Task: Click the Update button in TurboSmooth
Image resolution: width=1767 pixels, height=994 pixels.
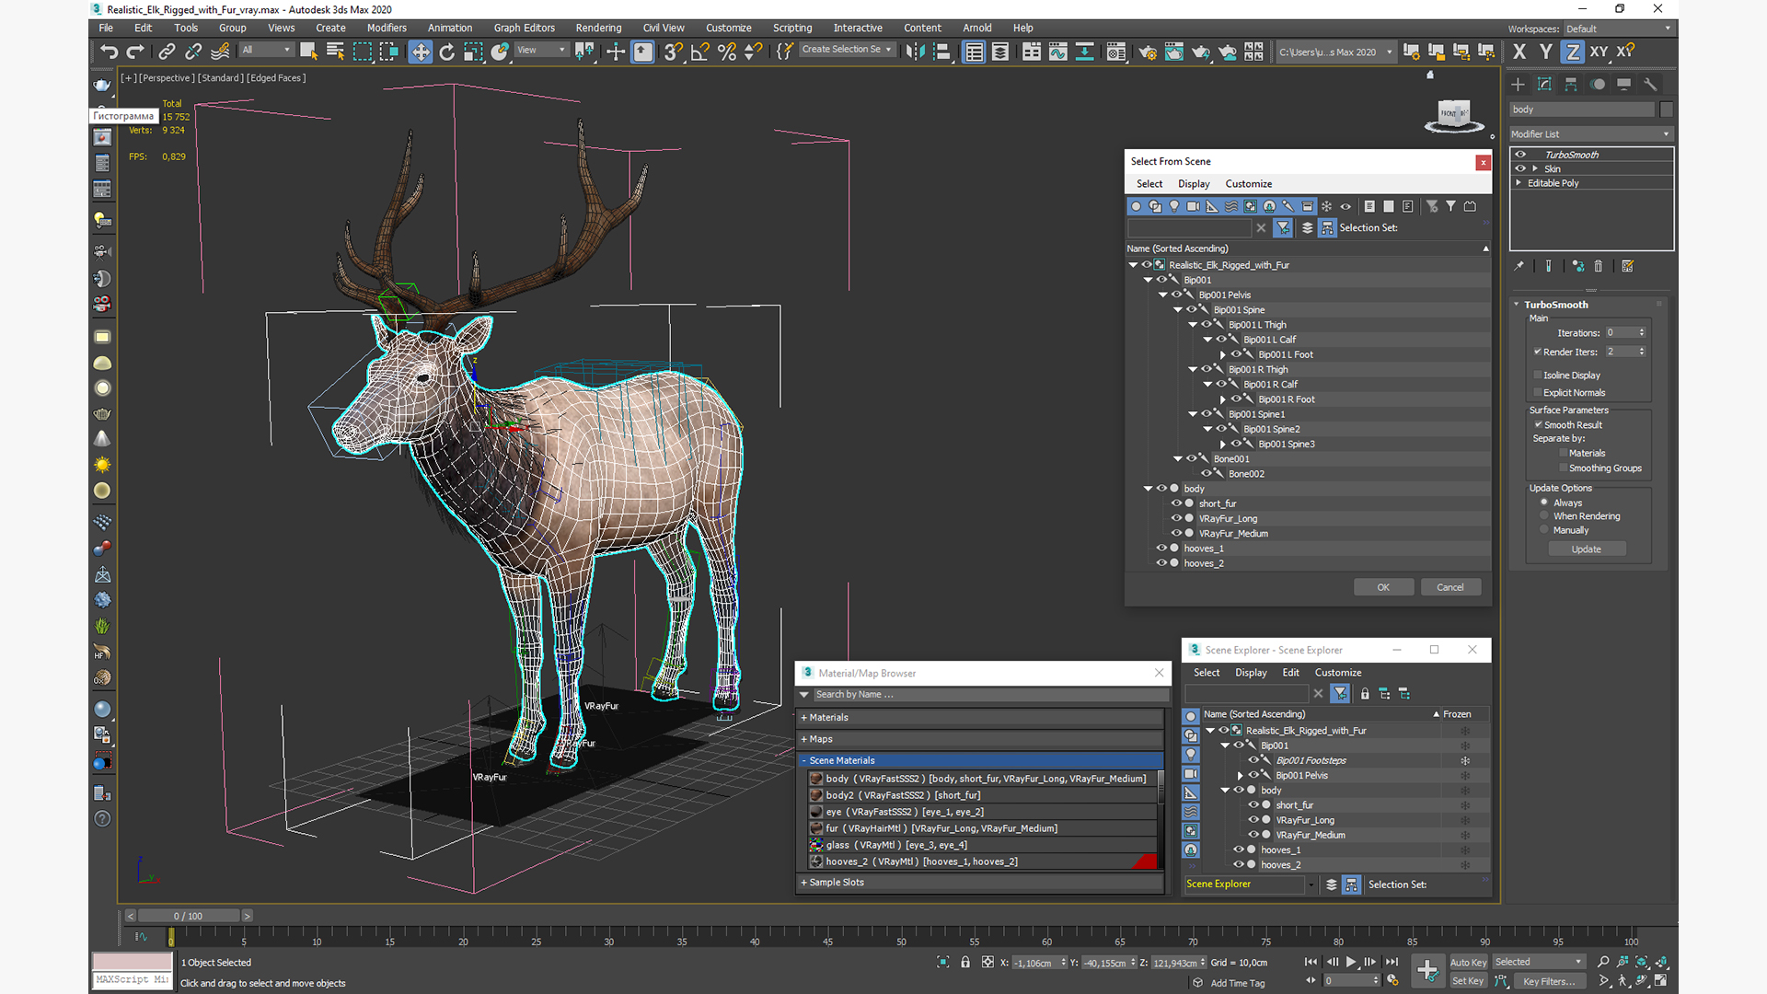Action: coord(1587,549)
